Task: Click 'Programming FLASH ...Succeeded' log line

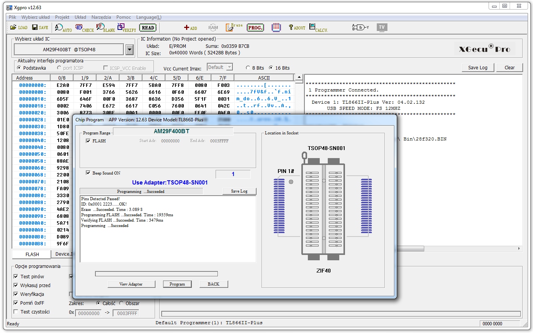Action: [127, 215]
